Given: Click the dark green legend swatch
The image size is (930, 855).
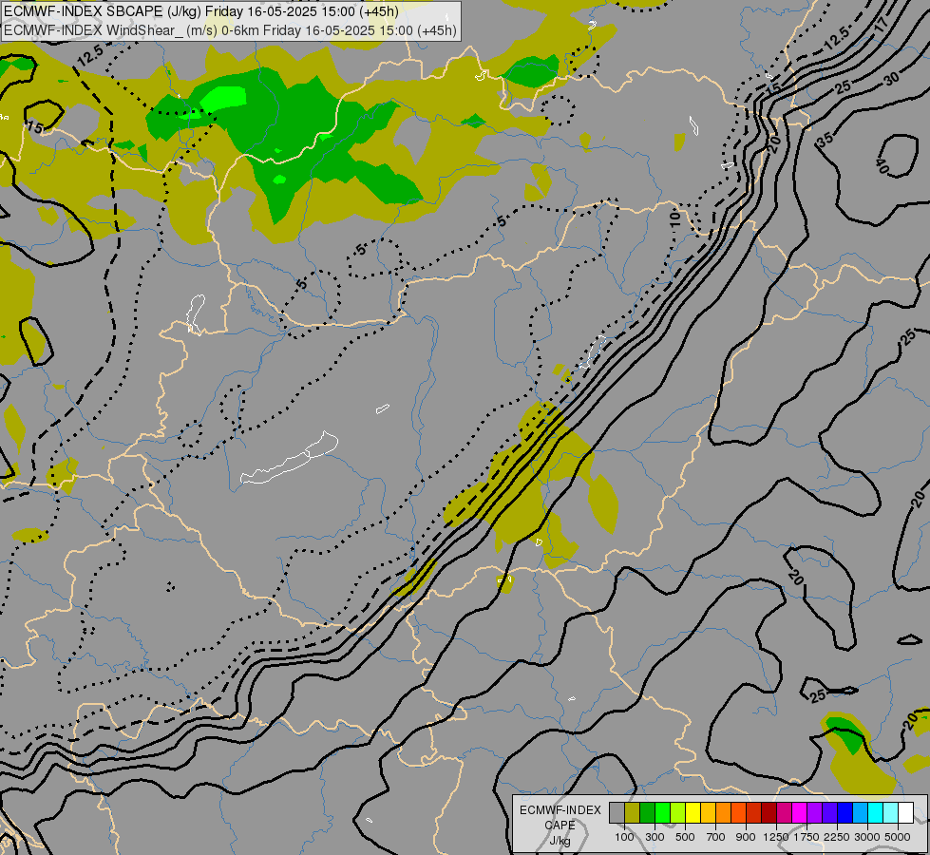Looking at the screenshot, I should point(647,812).
